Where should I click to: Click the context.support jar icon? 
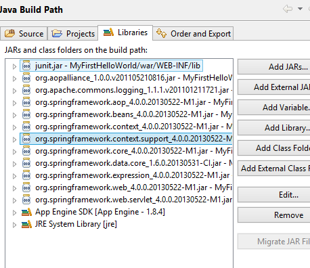(26, 139)
